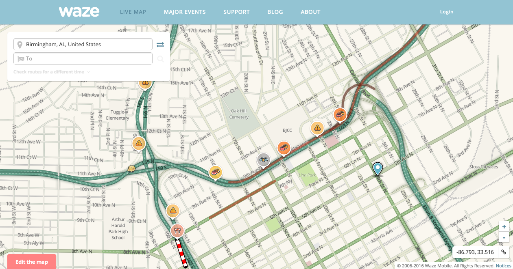The width and height of the screenshot is (513, 269).
Task: Click the orange traffic jam marker near 19th St N
Action: [284, 148]
